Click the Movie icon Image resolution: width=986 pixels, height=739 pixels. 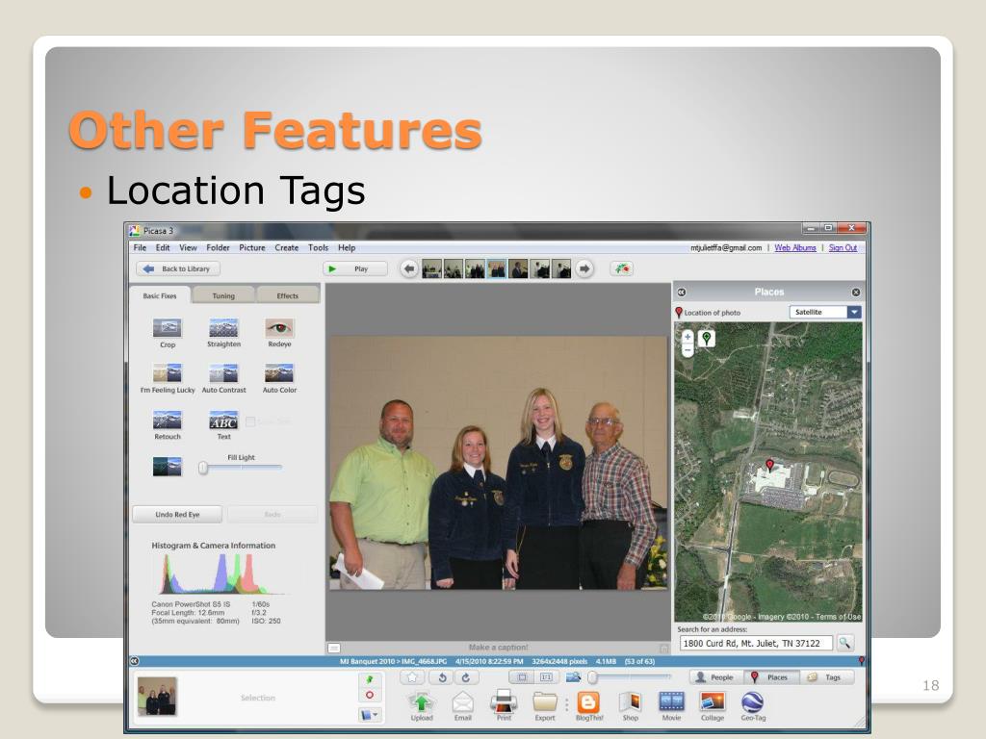671,701
